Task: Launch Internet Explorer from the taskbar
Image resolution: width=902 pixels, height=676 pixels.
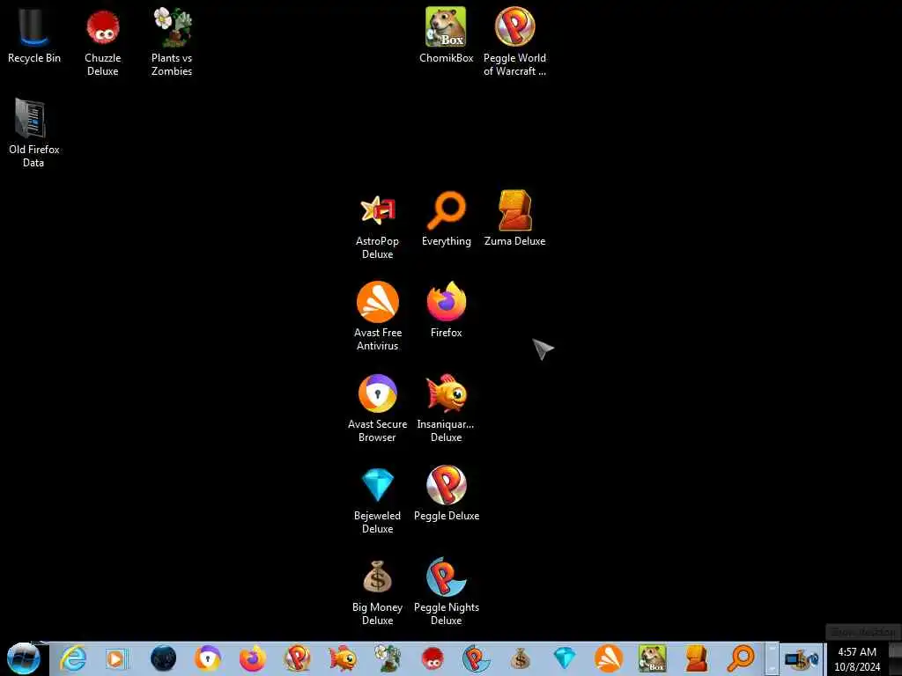Action: (x=73, y=658)
